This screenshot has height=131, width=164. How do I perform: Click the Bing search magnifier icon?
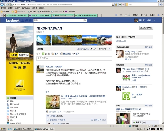(160, 5)
